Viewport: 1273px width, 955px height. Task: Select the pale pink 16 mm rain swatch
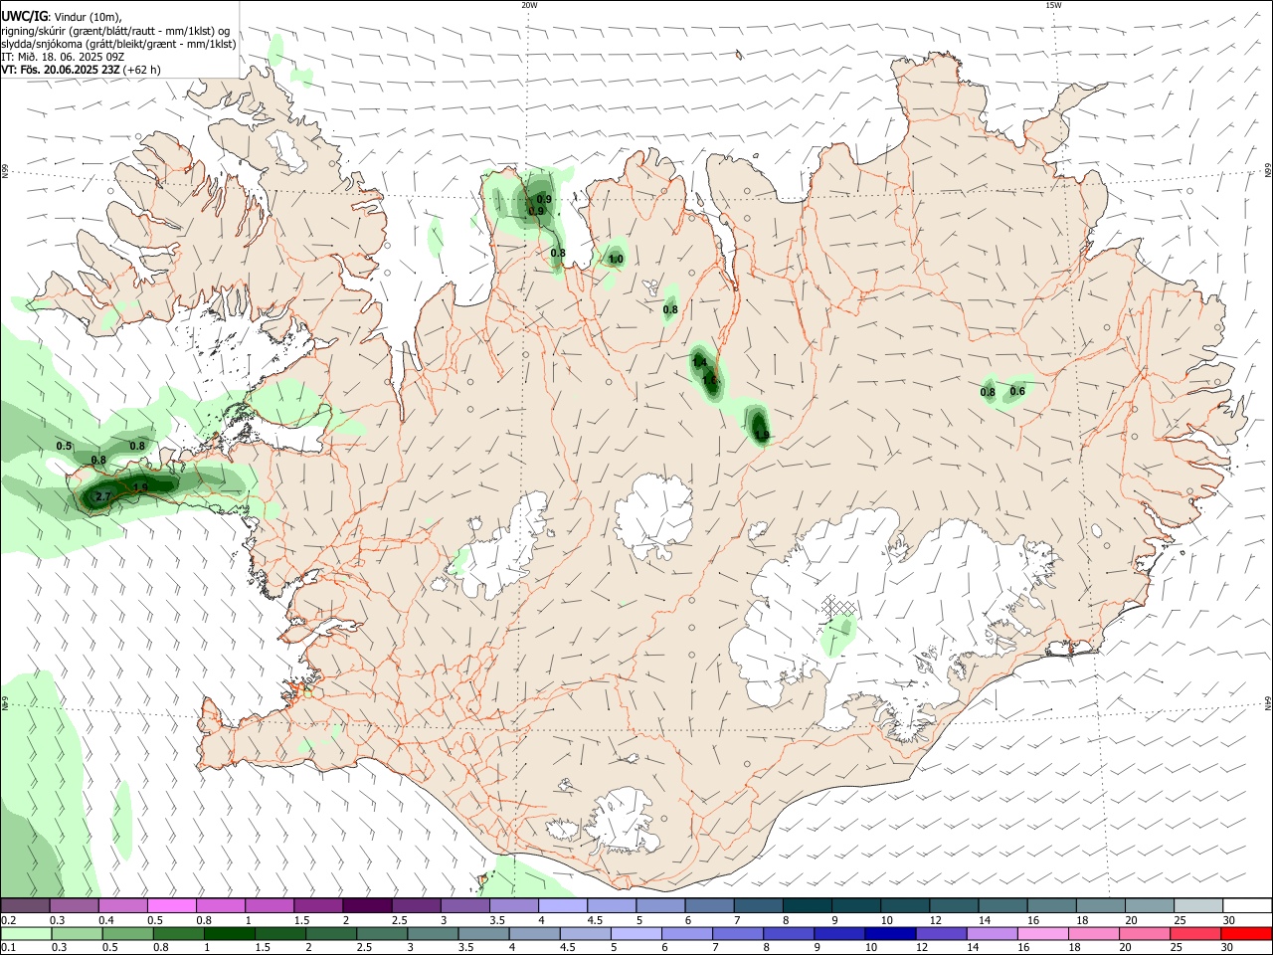(1042, 933)
